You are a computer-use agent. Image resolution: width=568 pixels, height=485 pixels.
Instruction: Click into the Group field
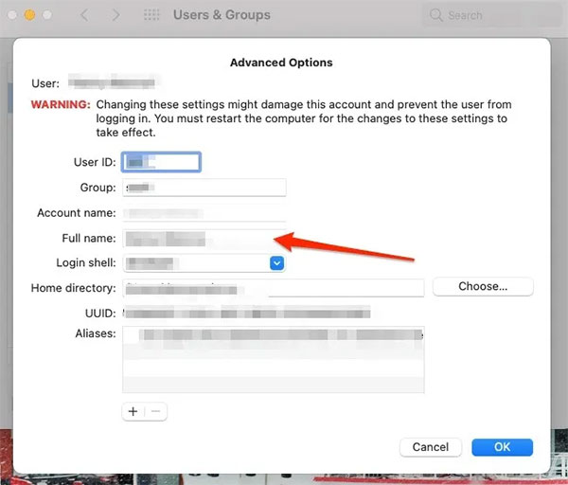click(x=204, y=189)
